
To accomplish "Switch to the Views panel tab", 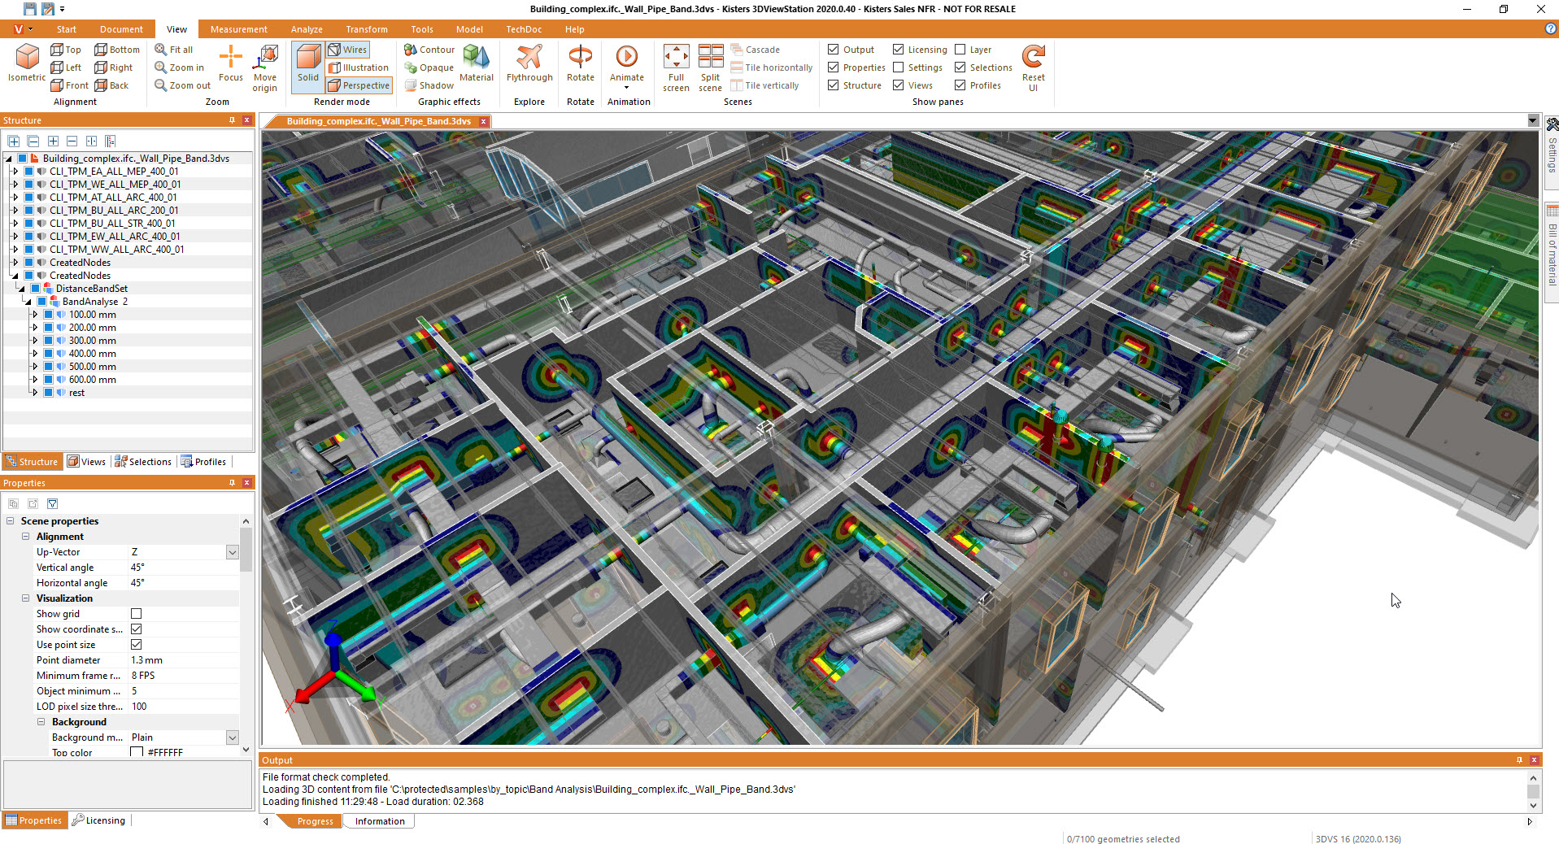I will pos(86,462).
